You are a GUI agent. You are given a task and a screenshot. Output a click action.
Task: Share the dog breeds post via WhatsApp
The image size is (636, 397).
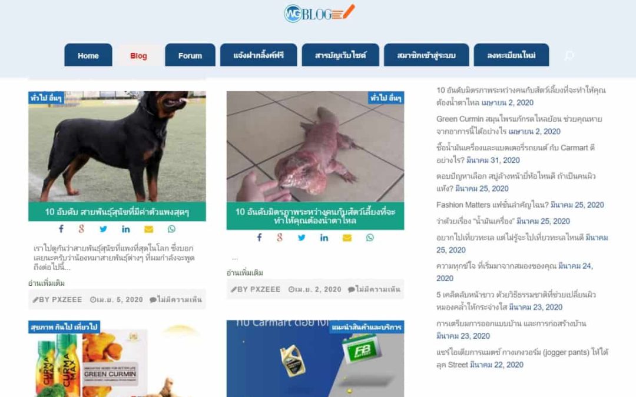[x=171, y=229]
